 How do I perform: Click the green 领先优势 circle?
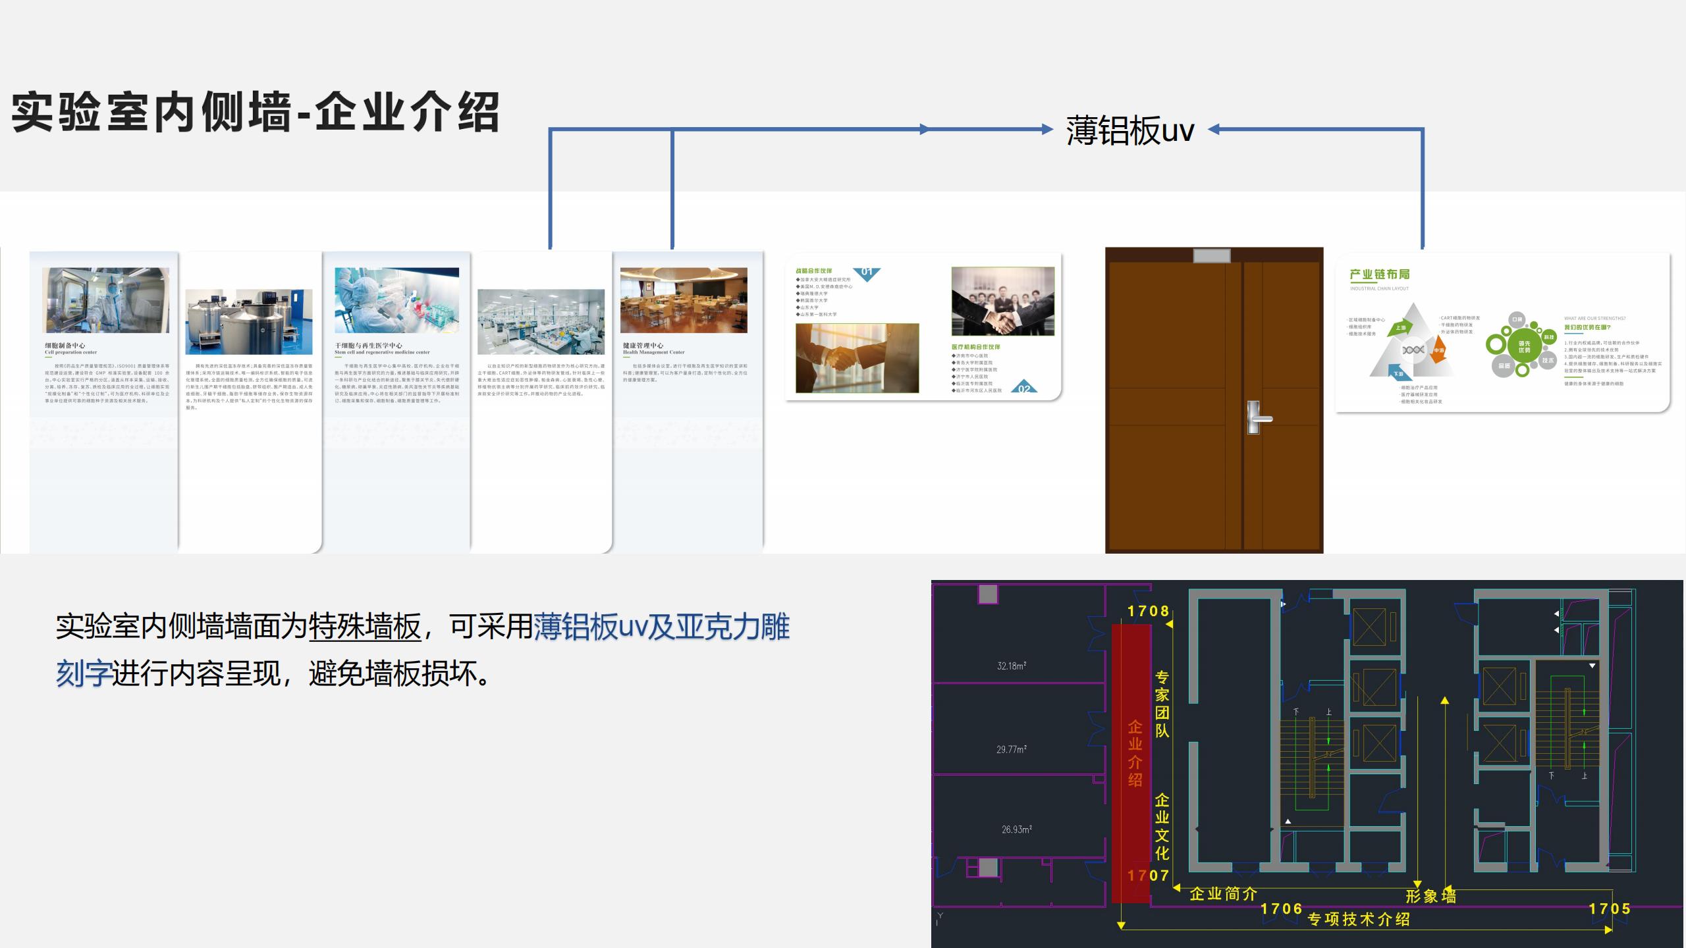coord(1523,346)
